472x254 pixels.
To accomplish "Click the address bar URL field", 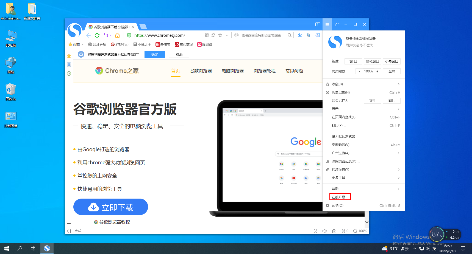I will 168,35.
